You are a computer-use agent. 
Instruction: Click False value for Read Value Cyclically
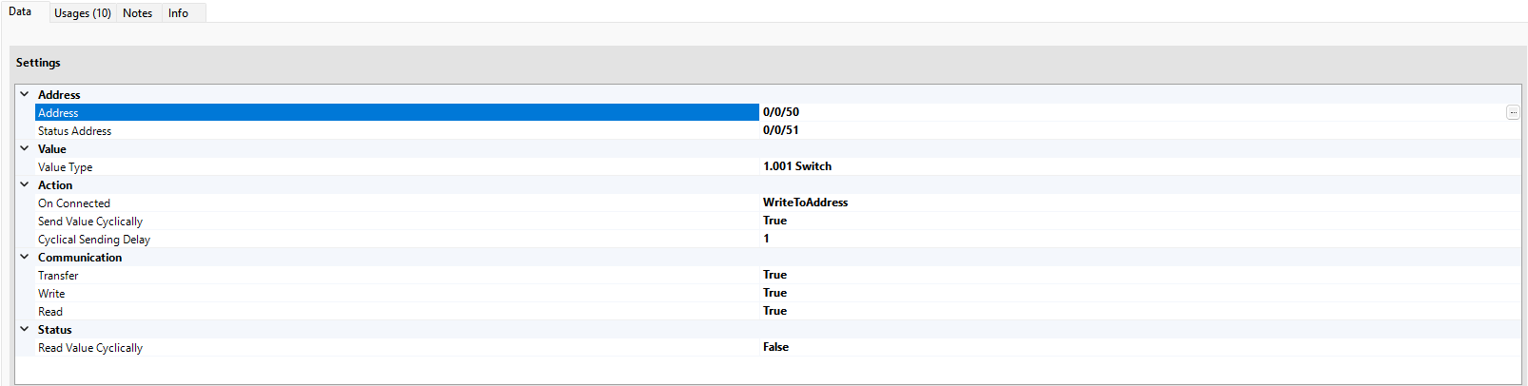[x=776, y=347]
